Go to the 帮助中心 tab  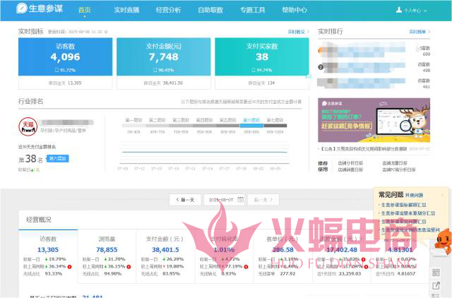(x=295, y=10)
